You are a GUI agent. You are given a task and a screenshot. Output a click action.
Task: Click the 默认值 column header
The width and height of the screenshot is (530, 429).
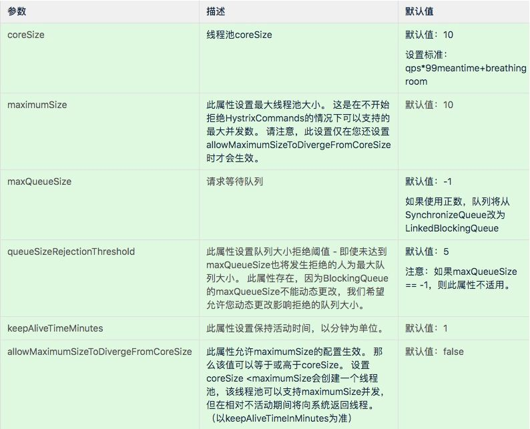tap(419, 11)
